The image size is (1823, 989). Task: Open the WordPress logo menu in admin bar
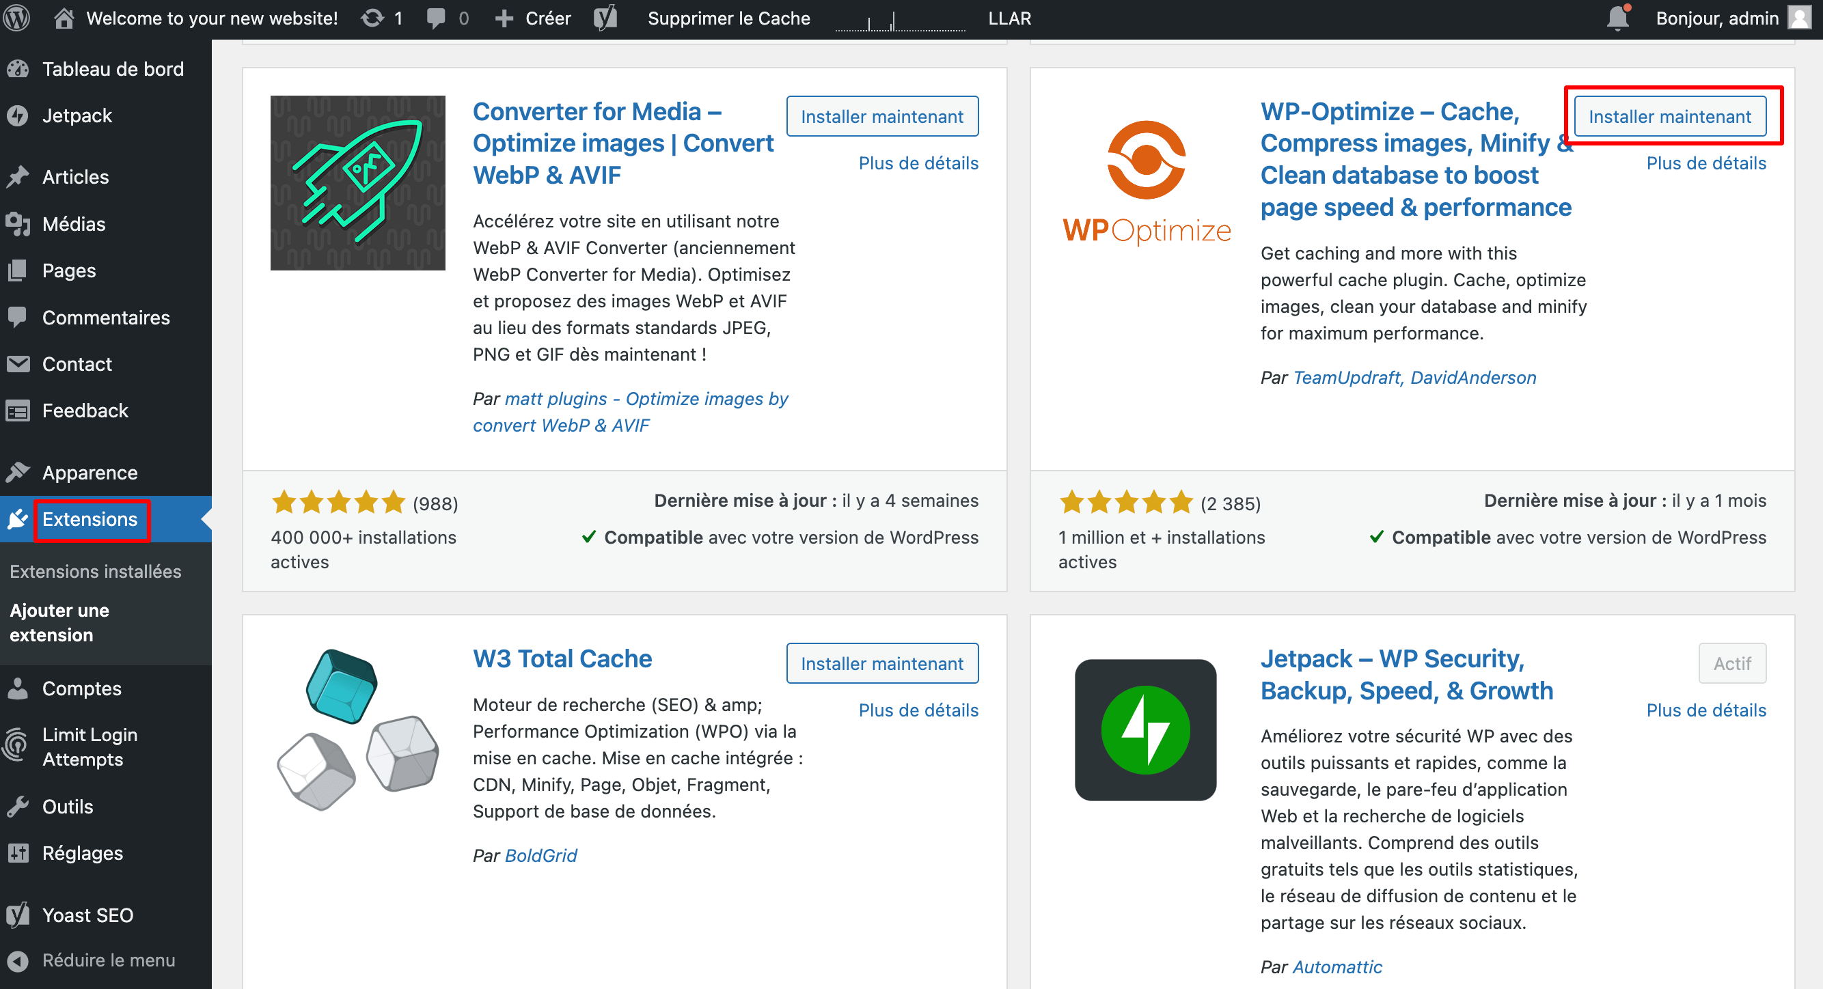[x=16, y=18]
